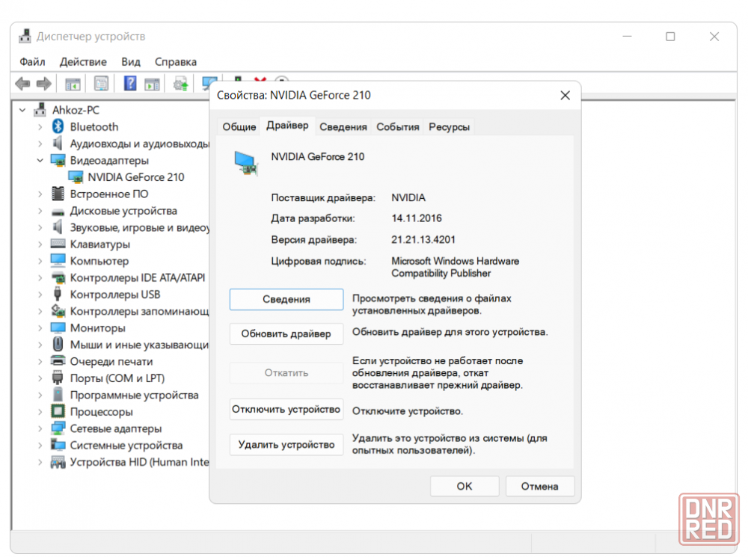
Task: Open the Действие menu
Action: (x=83, y=62)
